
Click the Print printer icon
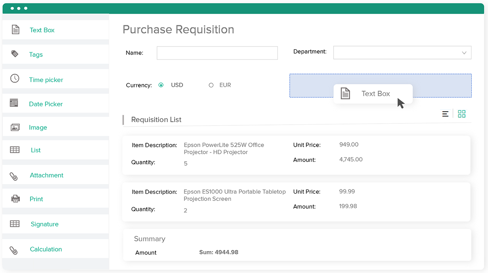(x=16, y=199)
